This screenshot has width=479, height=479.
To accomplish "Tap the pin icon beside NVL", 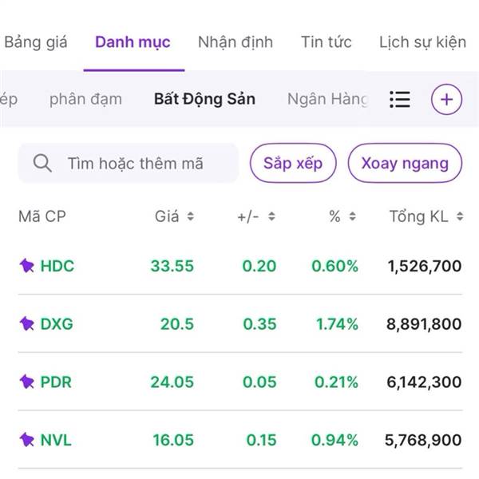I will pyautogui.click(x=27, y=440).
